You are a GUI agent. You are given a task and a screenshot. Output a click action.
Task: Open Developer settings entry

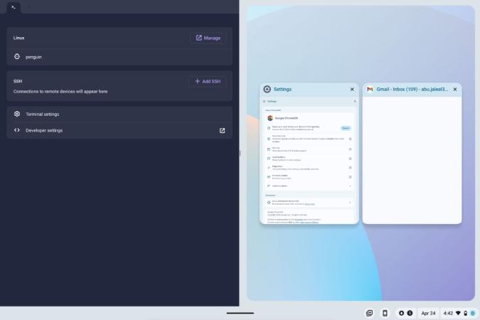click(44, 130)
